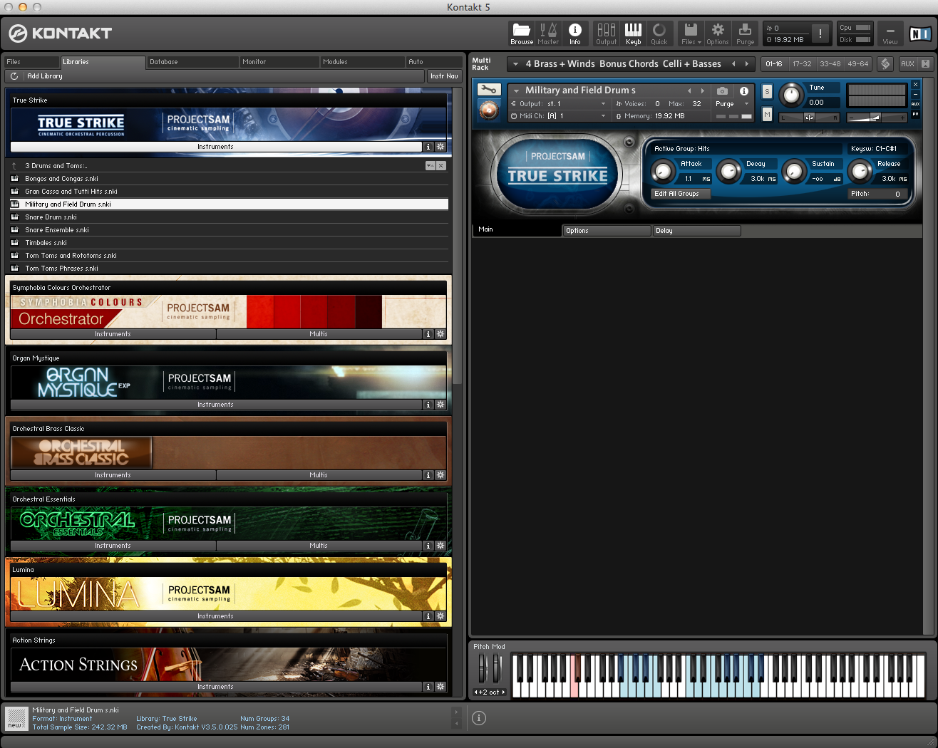Solo the Military and Field Drum instrument
This screenshot has height=748, width=938.
click(767, 91)
